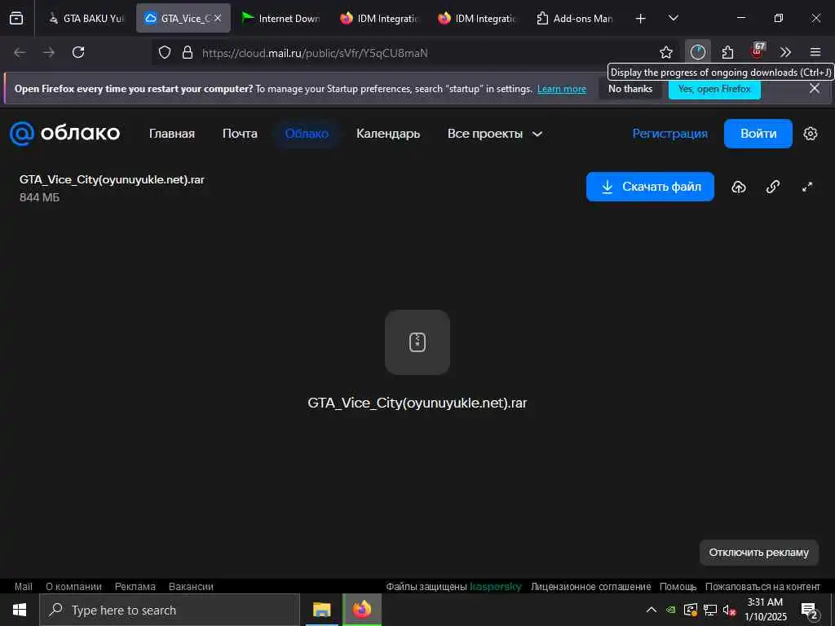Viewport: 835px width, 626px height.
Task: Open Календарь in the nav
Action: (x=388, y=134)
